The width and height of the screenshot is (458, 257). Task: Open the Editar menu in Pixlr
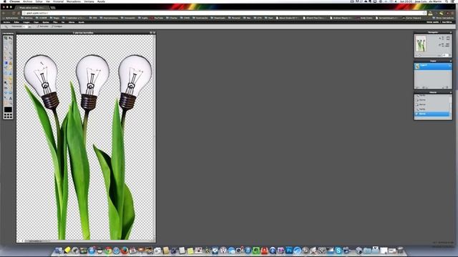pos(16,22)
